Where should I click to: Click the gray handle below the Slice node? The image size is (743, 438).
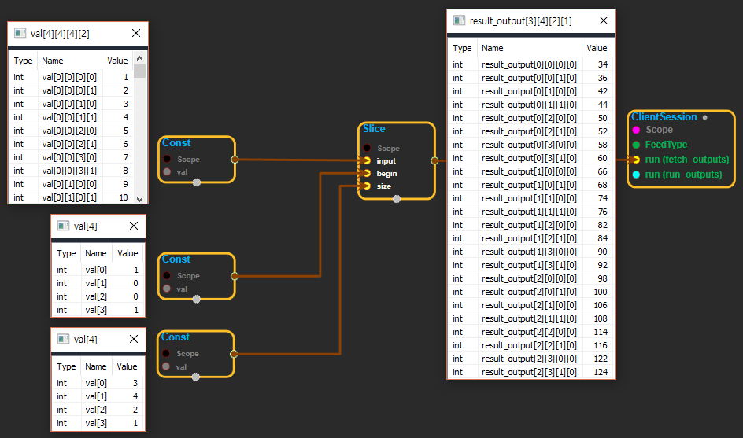tap(396, 199)
